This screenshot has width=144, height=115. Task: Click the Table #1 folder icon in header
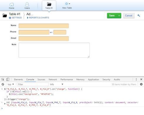click(x=5, y=16)
